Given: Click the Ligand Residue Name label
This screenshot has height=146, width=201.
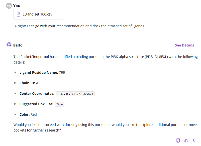Looking at the screenshot, I should point(39,72).
